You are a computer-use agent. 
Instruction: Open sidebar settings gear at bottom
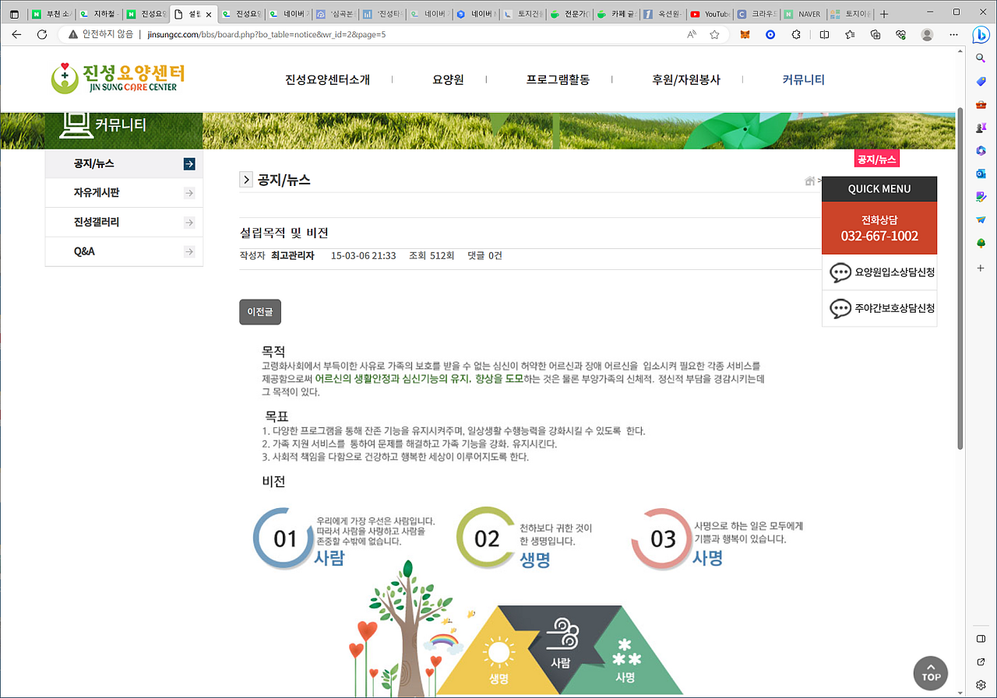[981, 685]
